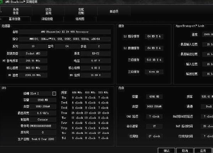The width and height of the screenshot is (213, 153).
Task: Select the 200.91 MHz HT reference frequency value
Action: point(33,61)
